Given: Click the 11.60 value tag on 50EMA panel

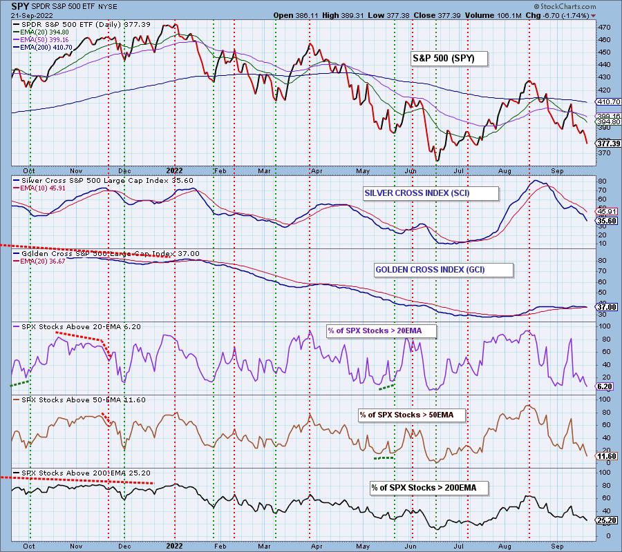Looking at the screenshot, I should (607, 456).
